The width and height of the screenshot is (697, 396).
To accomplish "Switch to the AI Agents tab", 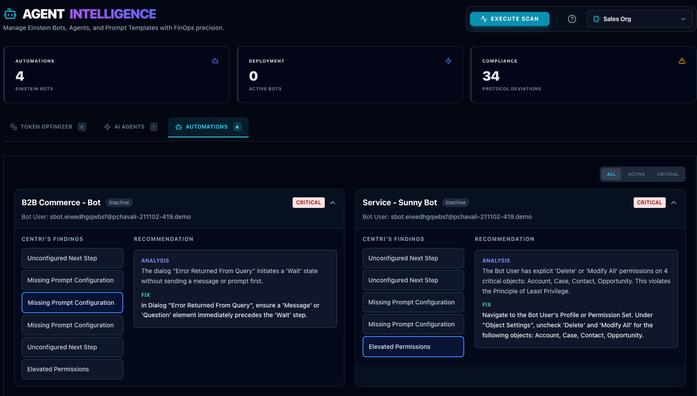I will (130, 127).
